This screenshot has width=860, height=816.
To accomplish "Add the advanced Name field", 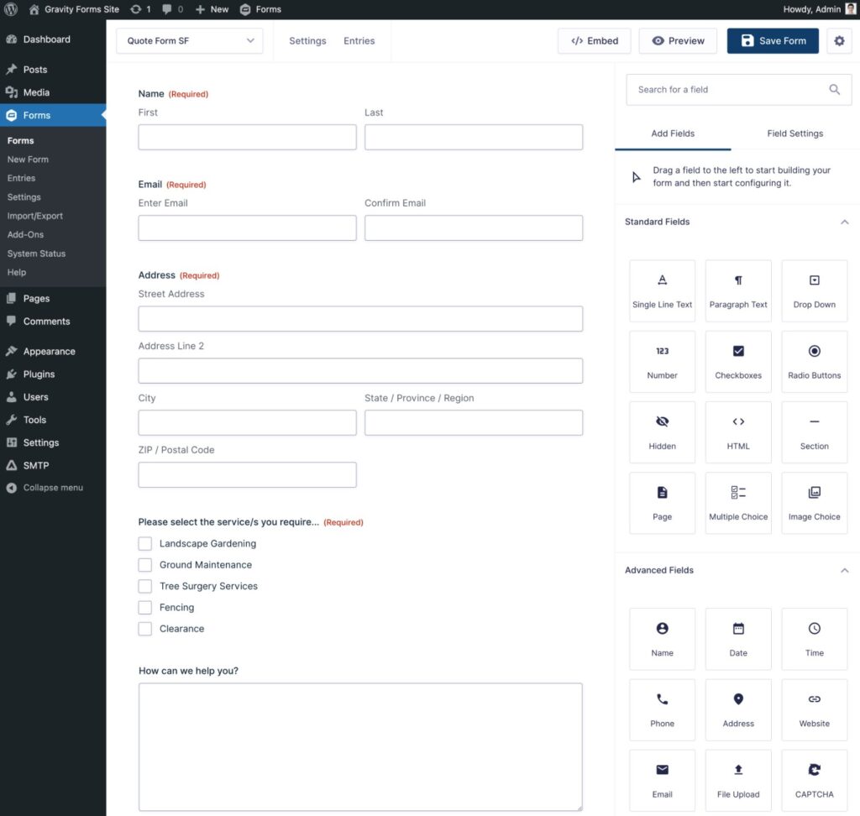I will [x=662, y=640].
